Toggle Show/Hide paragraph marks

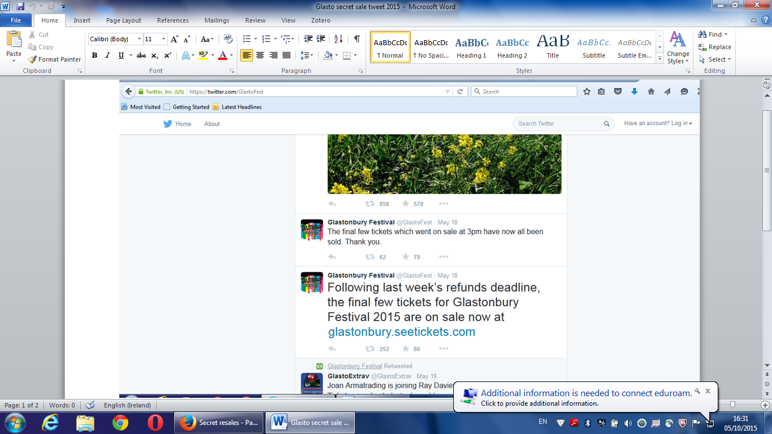[357, 39]
